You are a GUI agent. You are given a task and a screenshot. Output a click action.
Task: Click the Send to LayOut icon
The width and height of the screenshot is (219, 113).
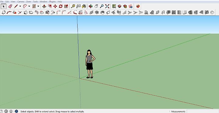pos(130,6)
